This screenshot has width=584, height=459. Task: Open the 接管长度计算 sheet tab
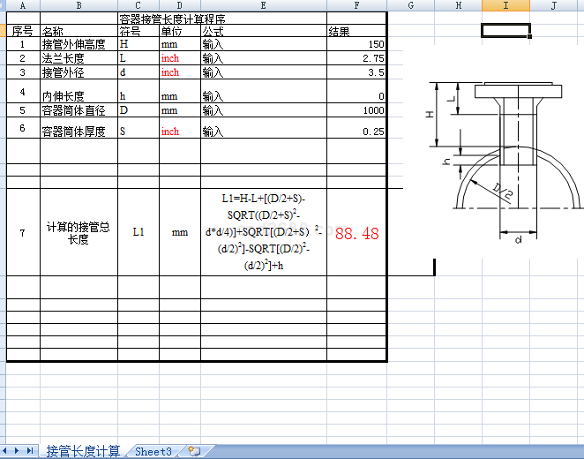click(83, 451)
